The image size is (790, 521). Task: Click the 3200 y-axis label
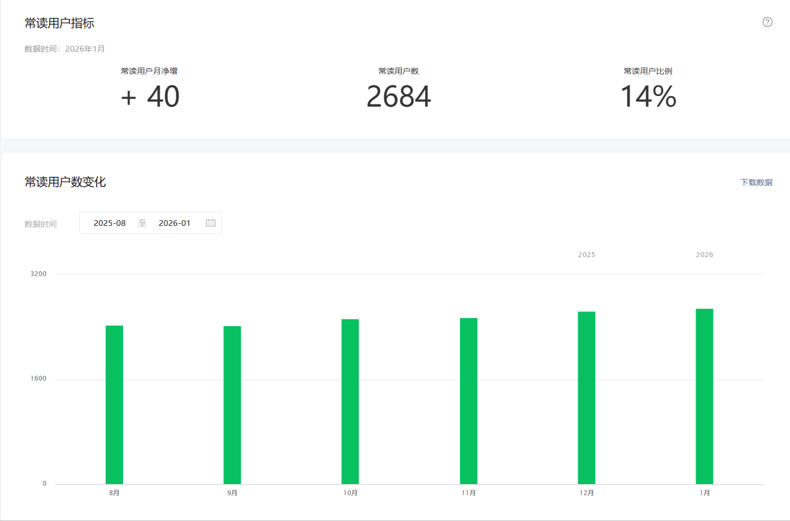[x=39, y=274]
